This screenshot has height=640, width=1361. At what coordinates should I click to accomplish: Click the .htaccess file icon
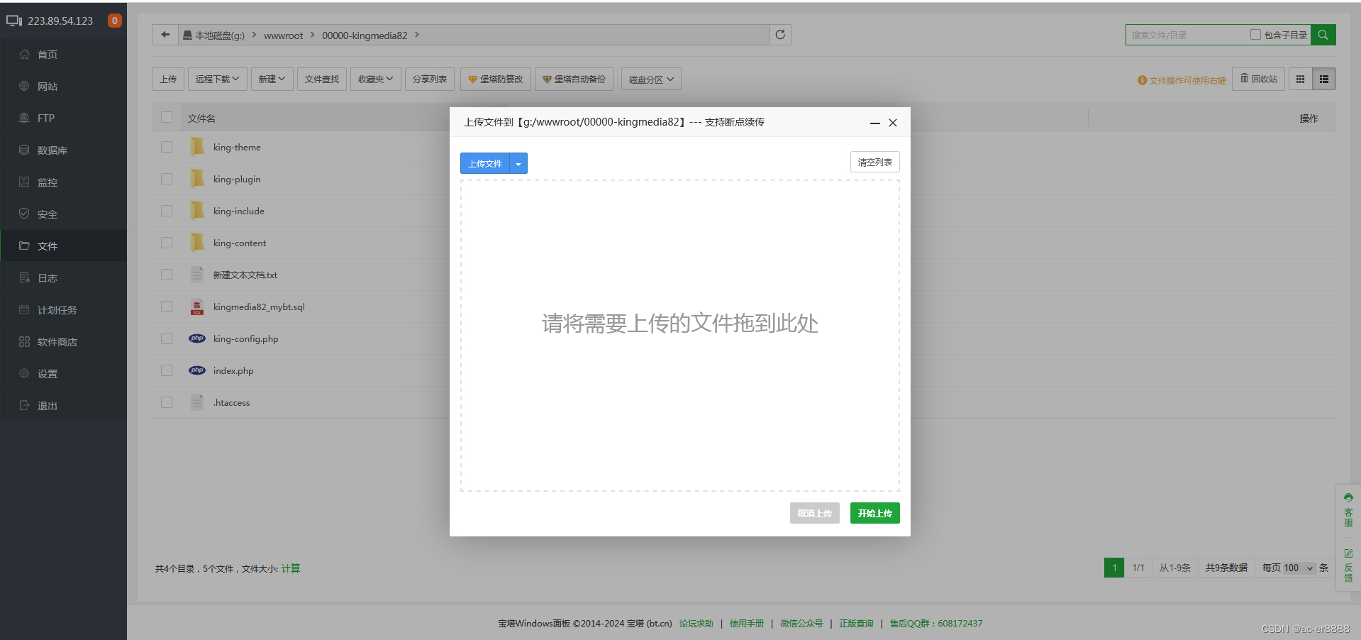point(197,402)
